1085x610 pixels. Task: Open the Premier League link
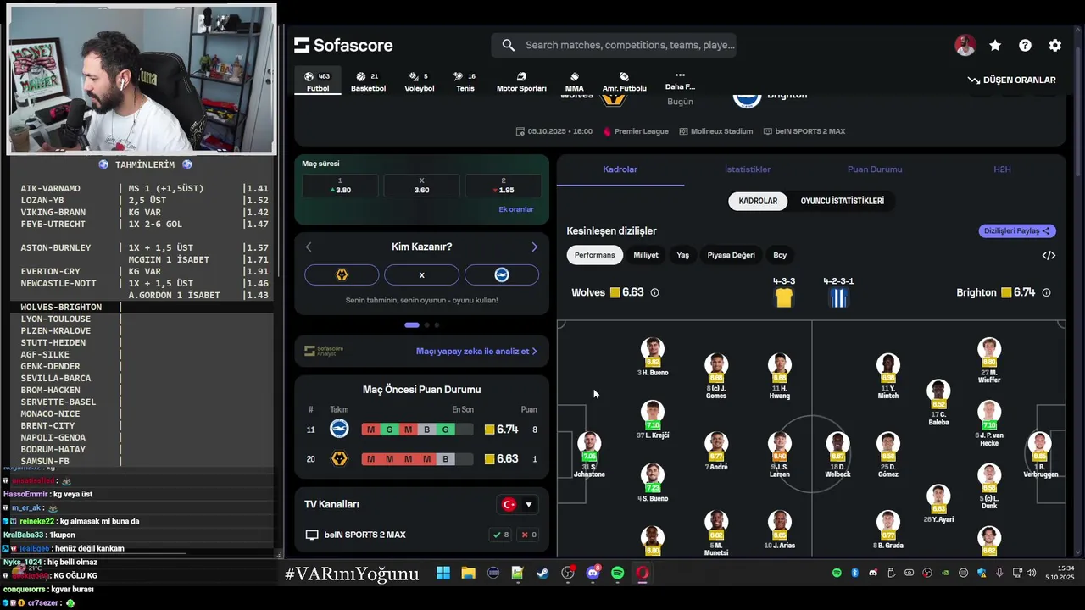click(x=636, y=131)
